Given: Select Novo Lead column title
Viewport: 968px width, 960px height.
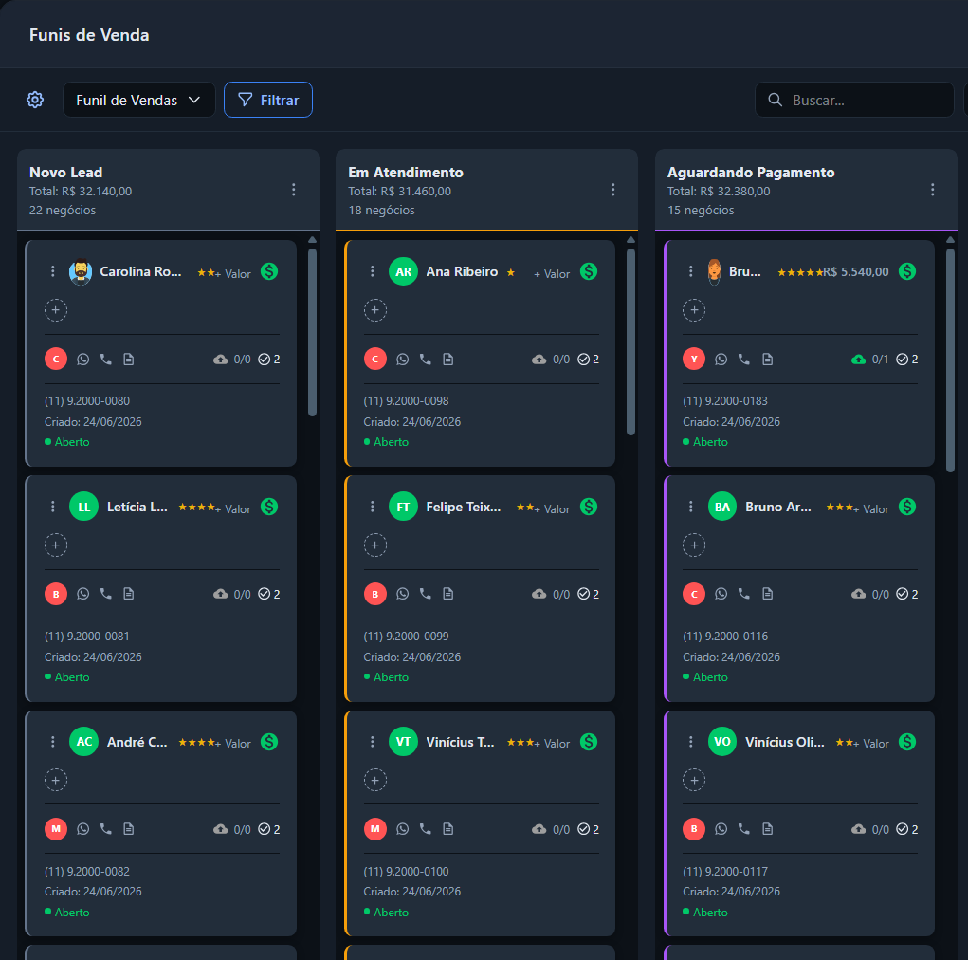Looking at the screenshot, I should (x=66, y=173).
